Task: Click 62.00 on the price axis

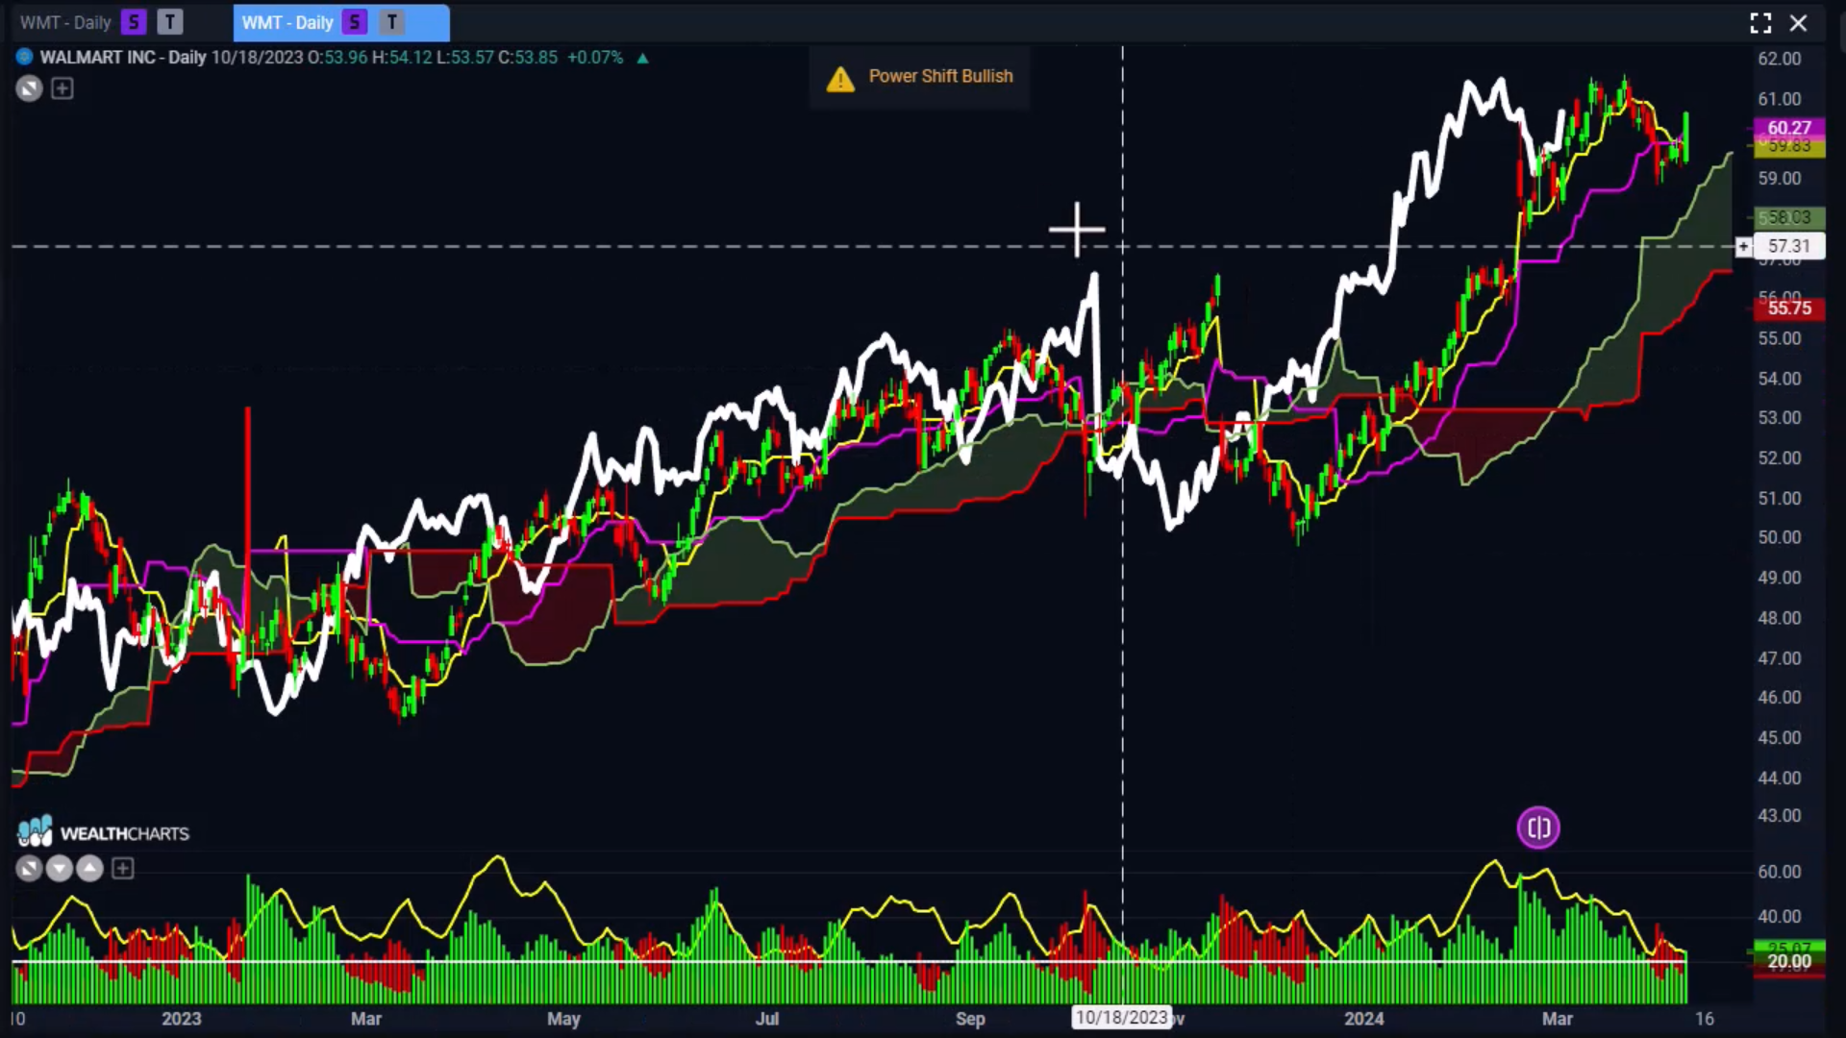Action: tap(1780, 59)
